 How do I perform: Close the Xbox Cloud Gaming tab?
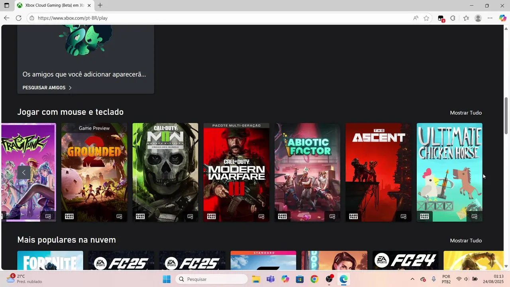click(x=89, y=6)
